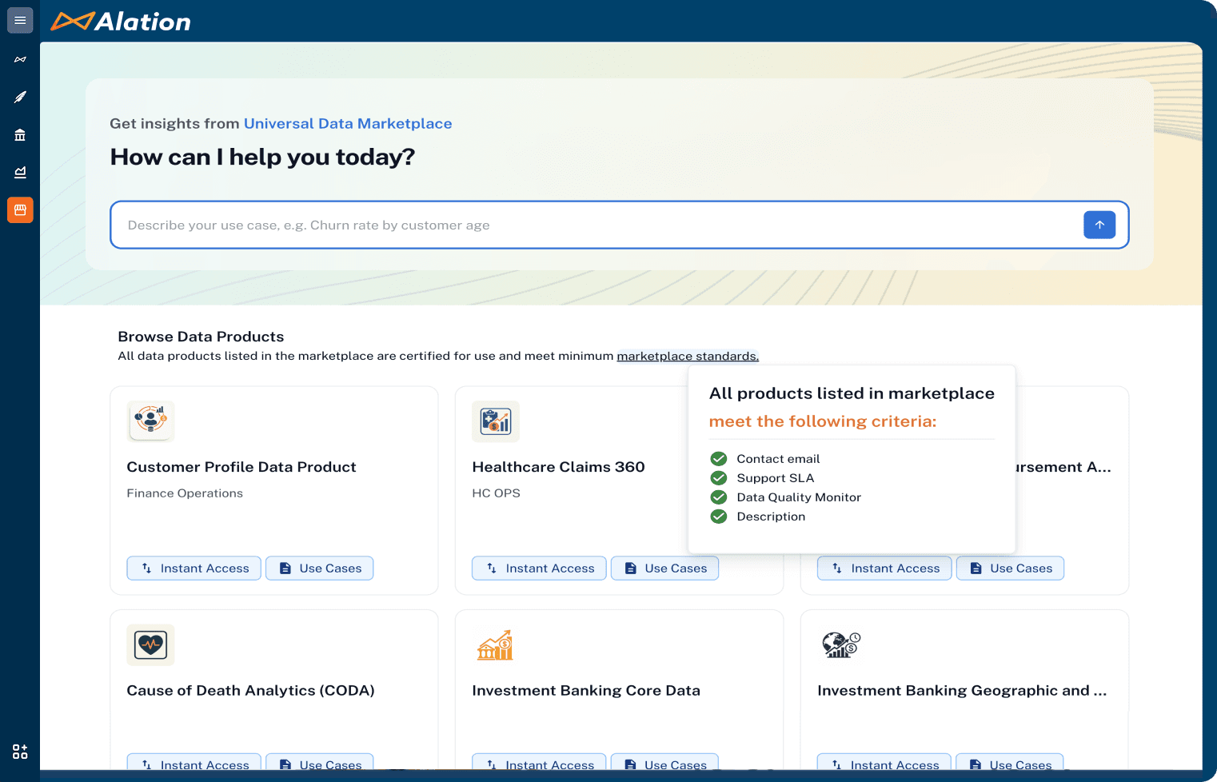Click the Healthcare Claims 360 icon
The image size is (1217, 782).
click(495, 421)
